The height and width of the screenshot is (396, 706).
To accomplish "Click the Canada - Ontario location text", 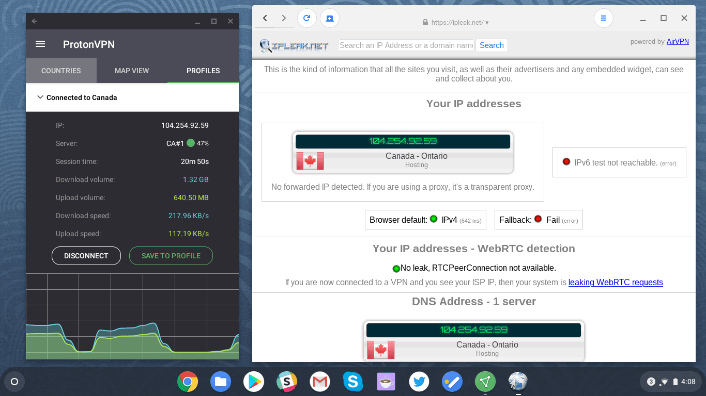I will [417, 156].
